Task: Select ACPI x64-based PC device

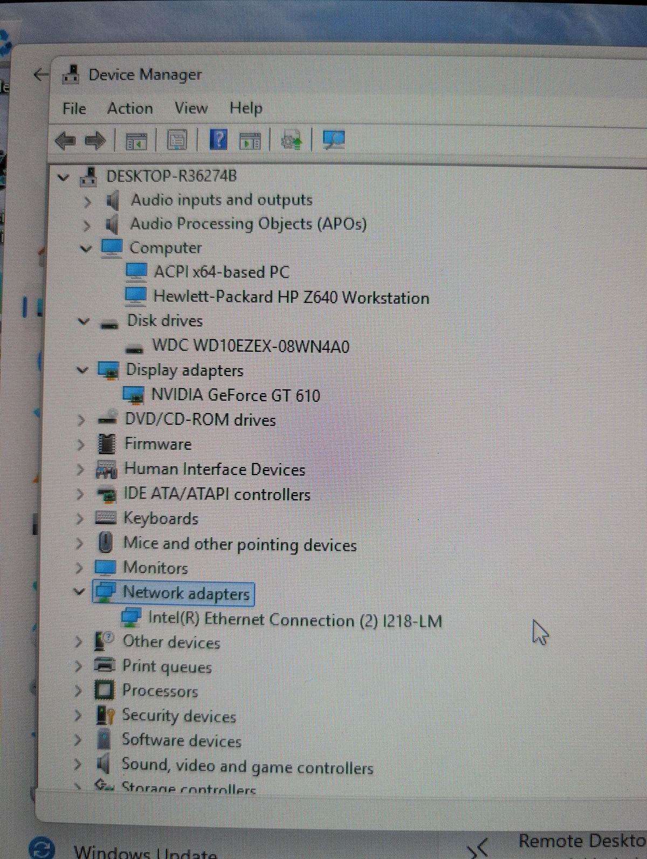Action: pos(221,272)
